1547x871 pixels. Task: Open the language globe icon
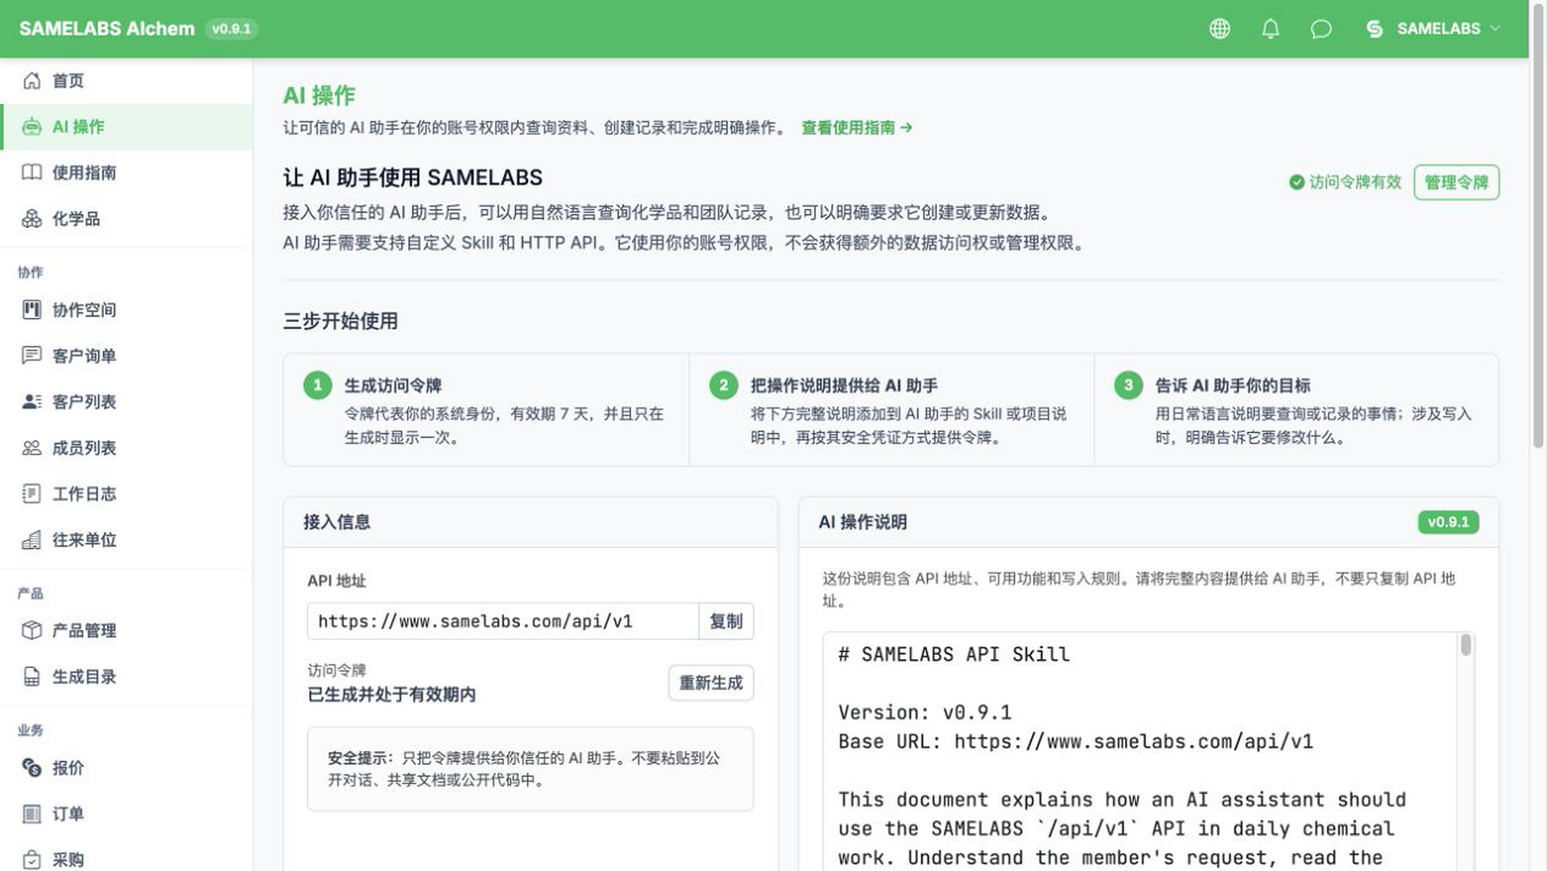(x=1219, y=29)
